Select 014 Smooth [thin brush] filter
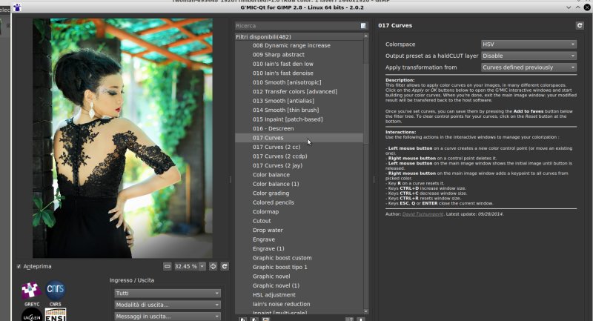Screen dimensions: 593x321 (285, 110)
